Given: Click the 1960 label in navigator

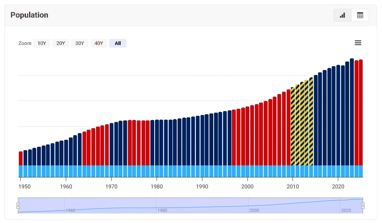Looking at the screenshot, I should point(70,210).
